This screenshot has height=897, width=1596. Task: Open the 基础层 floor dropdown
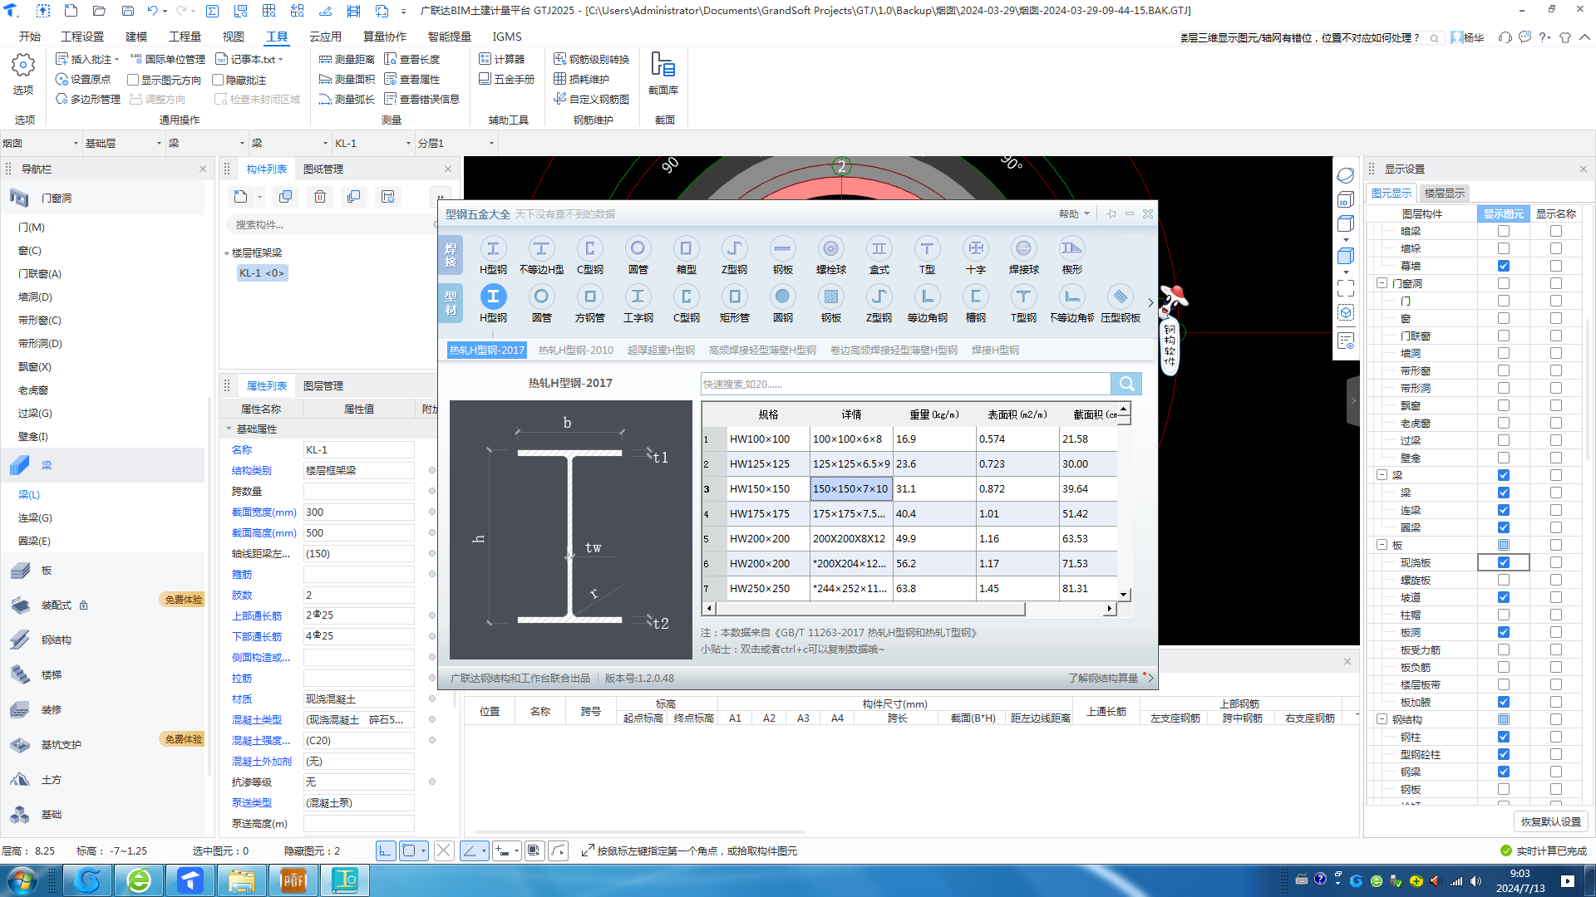123,143
